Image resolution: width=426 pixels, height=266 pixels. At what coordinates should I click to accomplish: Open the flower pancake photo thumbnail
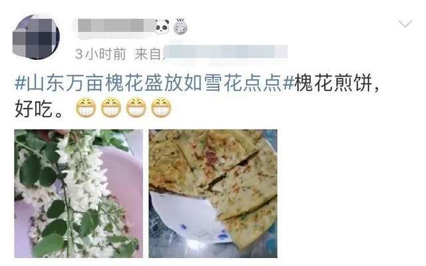click(x=213, y=194)
